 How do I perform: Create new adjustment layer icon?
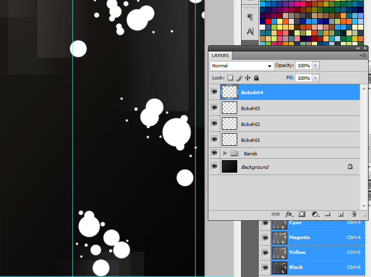tap(315, 214)
